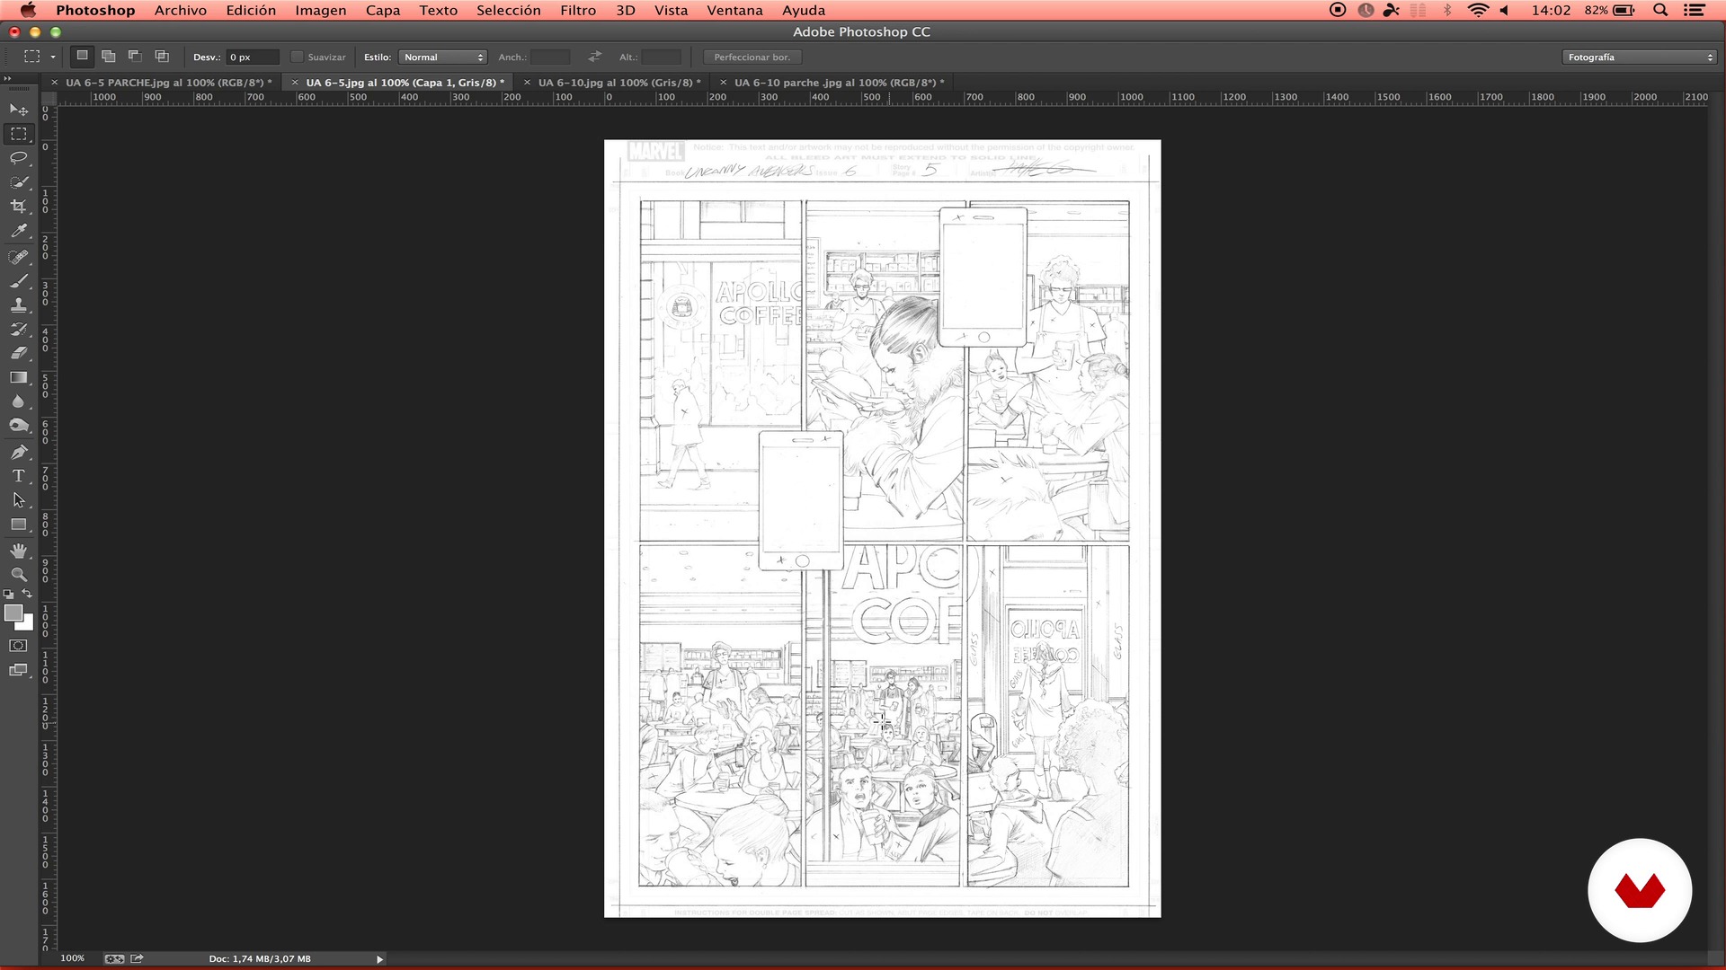Viewport: 1726px width, 970px height.
Task: Open the Fotografía workspace dropdown
Action: coord(1640,57)
